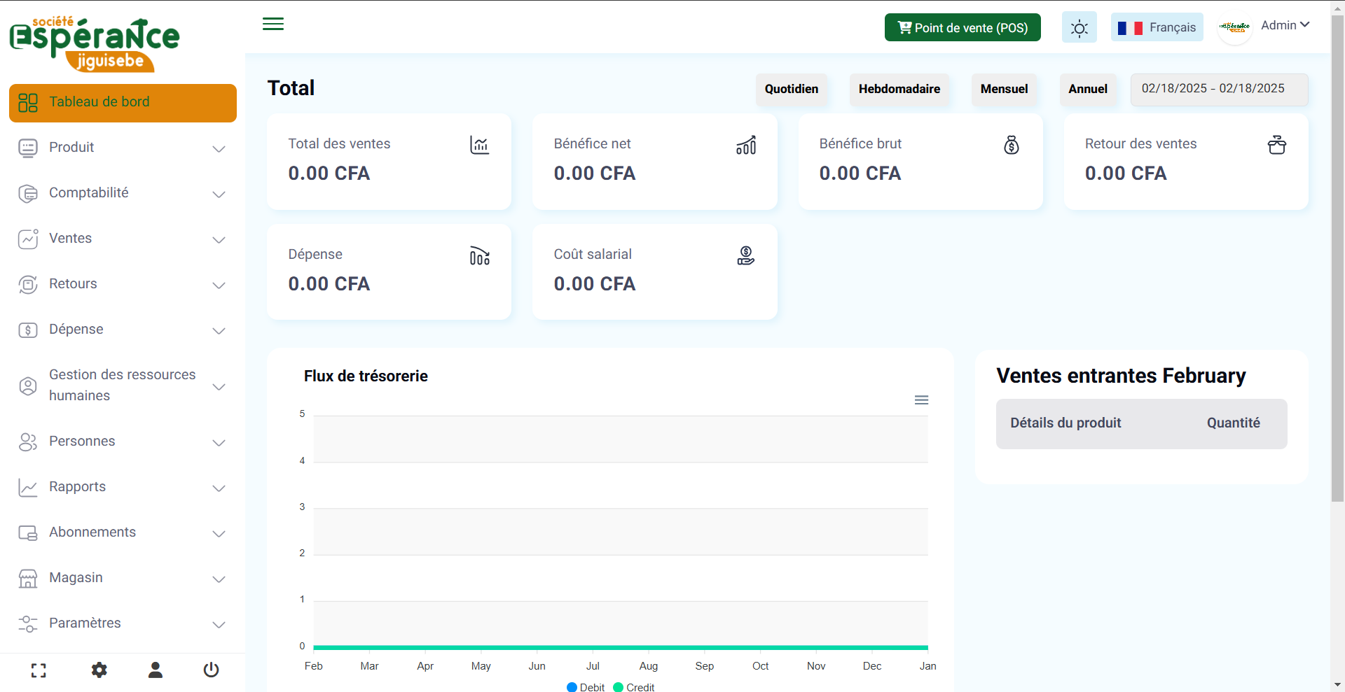Click the user profile icon in sidebar footer

click(x=156, y=670)
